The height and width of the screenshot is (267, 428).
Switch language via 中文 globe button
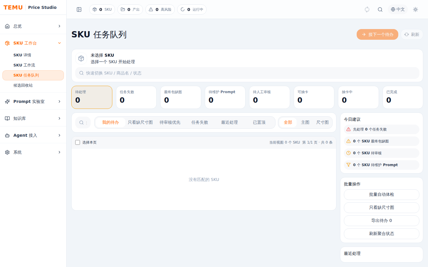click(398, 9)
